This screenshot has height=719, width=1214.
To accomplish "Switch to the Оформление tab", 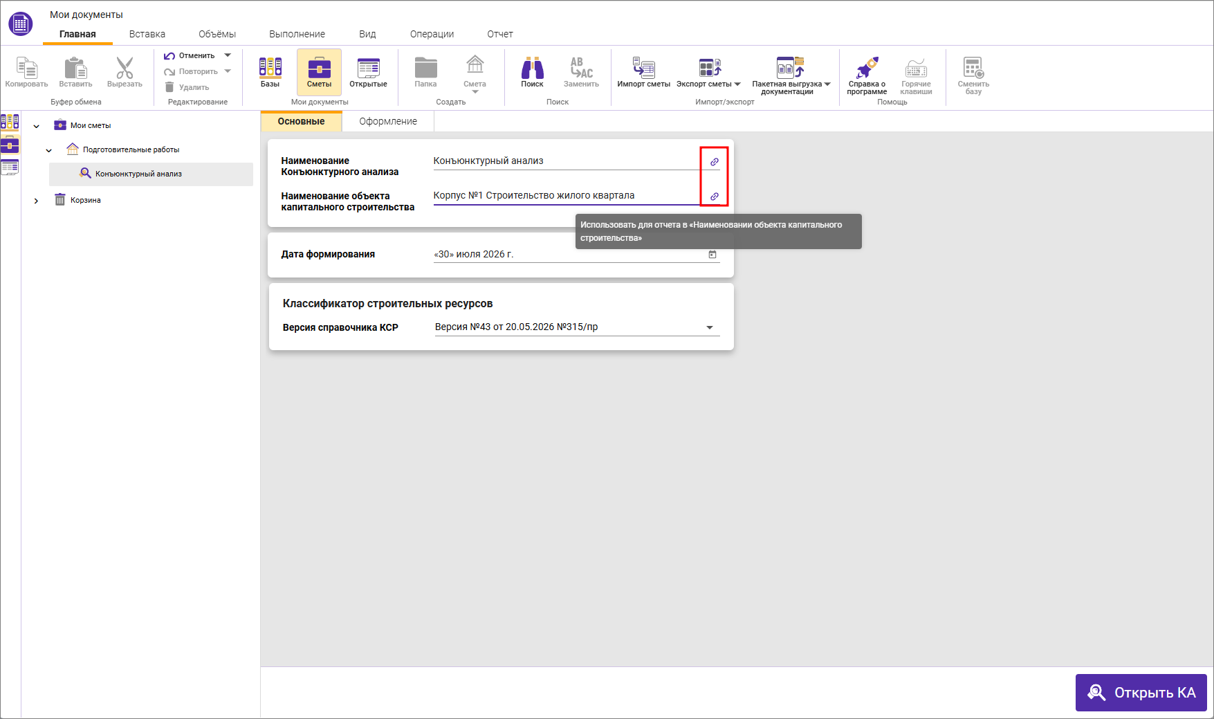I will (x=388, y=121).
